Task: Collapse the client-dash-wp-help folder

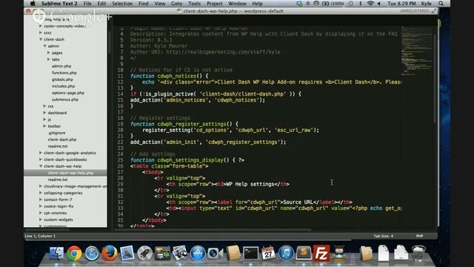Action: tap(41, 166)
